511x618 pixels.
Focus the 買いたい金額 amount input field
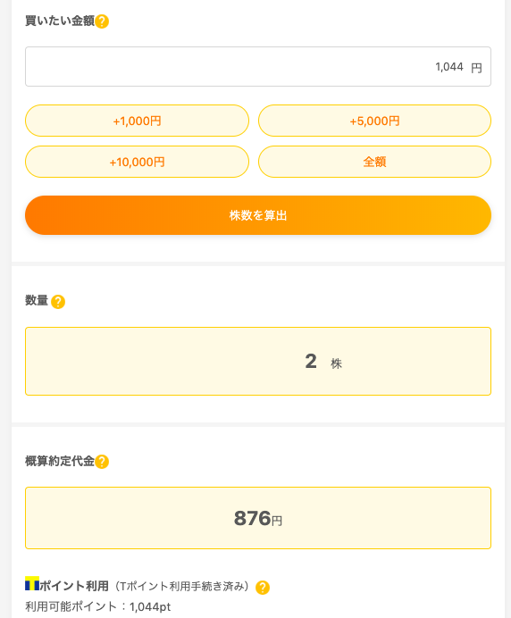(x=258, y=67)
